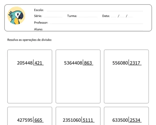Select the dividend 427595
Viewport: 156px width, 125px height.
click(x=25, y=120)
